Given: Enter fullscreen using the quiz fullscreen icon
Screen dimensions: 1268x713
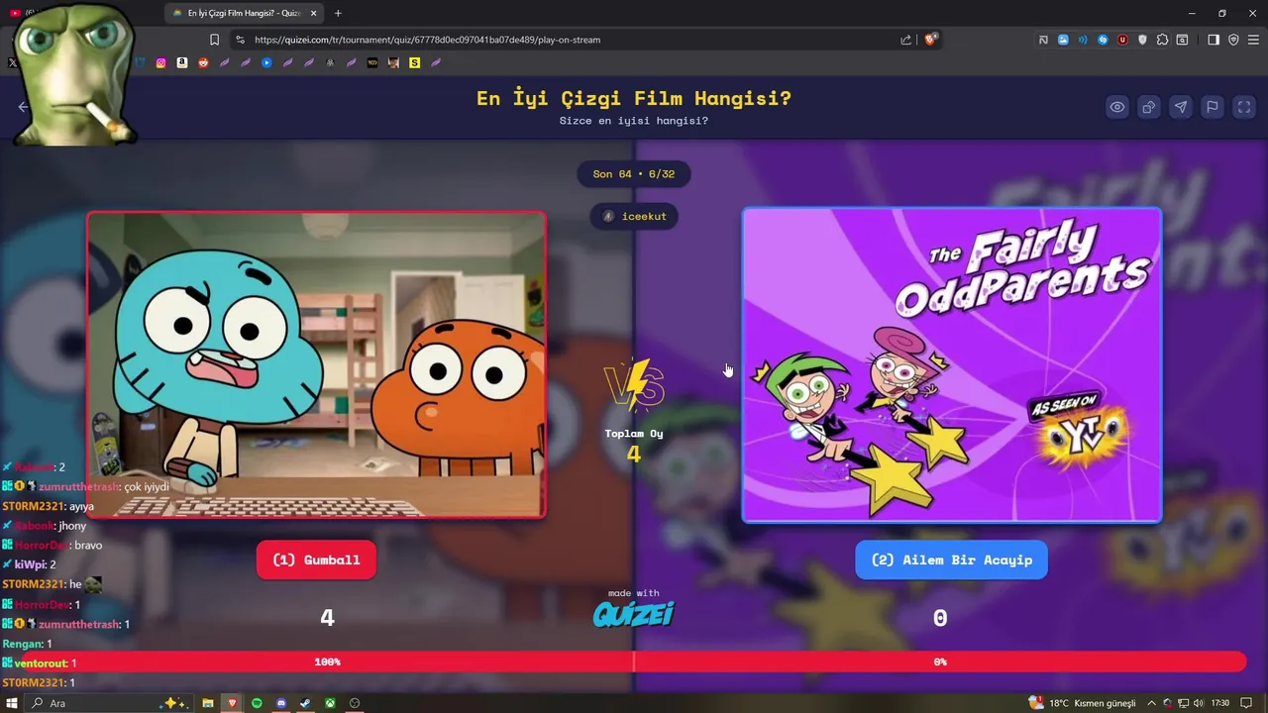Looking at the screenshot, I should [1244, 107].
